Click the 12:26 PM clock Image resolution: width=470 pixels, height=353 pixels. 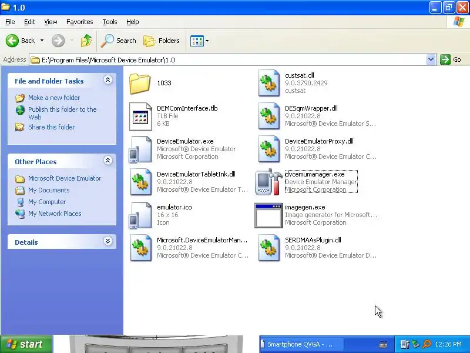pos(448,344)
